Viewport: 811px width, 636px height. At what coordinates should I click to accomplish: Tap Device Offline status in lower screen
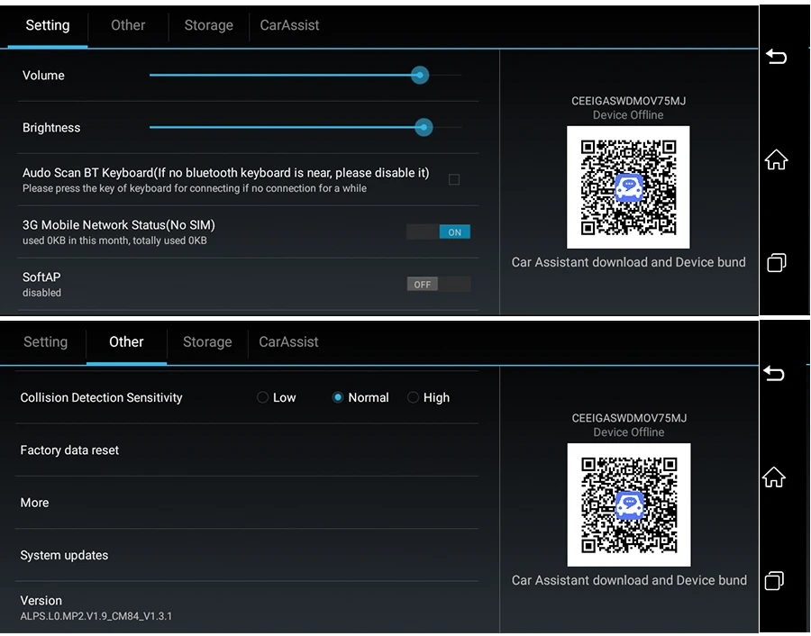tap(628, 432)
